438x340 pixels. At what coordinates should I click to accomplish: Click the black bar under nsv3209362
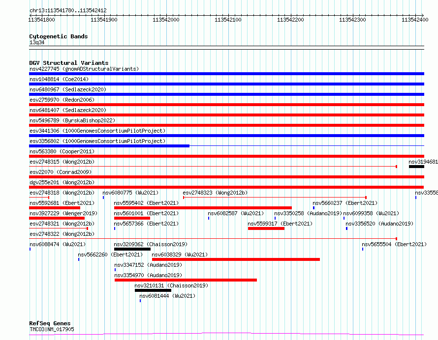132,249
